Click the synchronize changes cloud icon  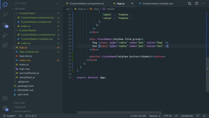(20, 116)
